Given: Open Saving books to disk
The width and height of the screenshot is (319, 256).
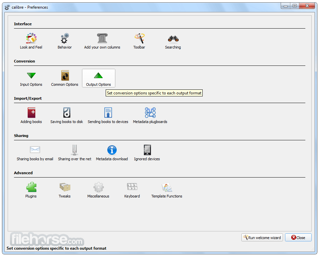Looking at the screenshot, I should 67,116.
